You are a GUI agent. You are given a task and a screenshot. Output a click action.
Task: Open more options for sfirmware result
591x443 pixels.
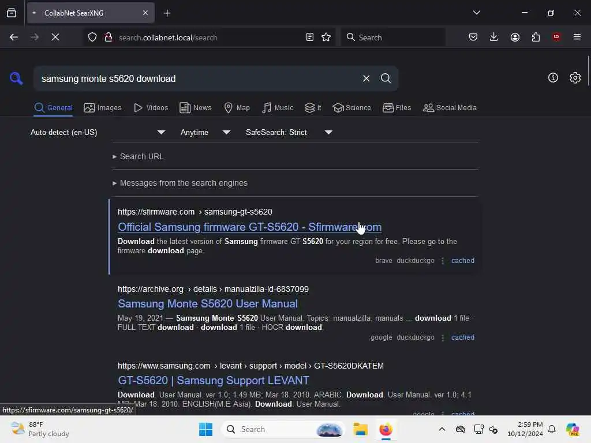(x=443, y=261)
